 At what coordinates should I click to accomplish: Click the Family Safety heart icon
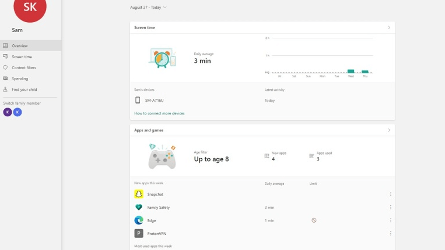click(x=139, y=208)
